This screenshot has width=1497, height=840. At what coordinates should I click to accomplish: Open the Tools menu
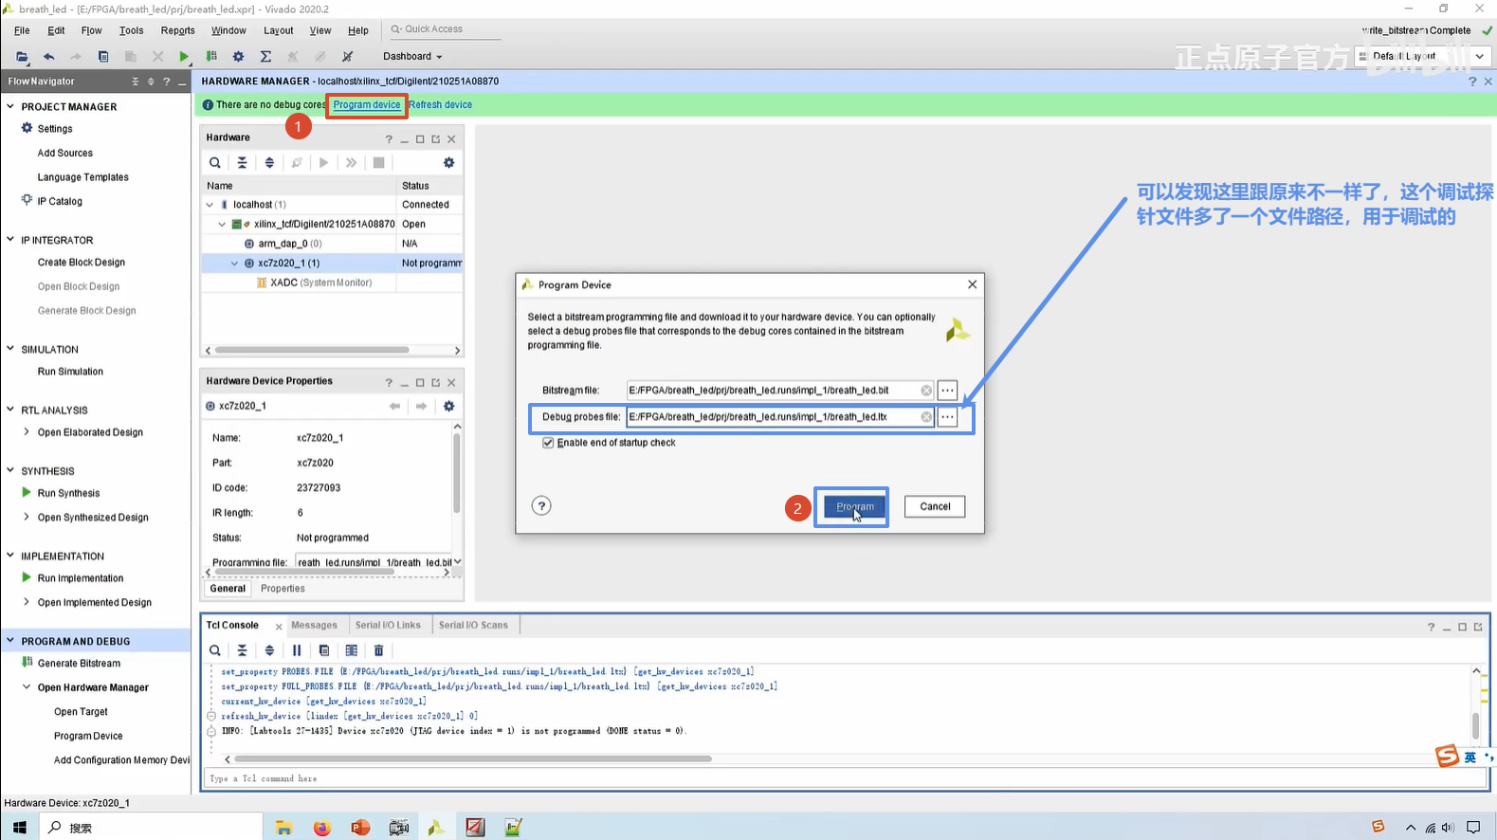point(131,30)
